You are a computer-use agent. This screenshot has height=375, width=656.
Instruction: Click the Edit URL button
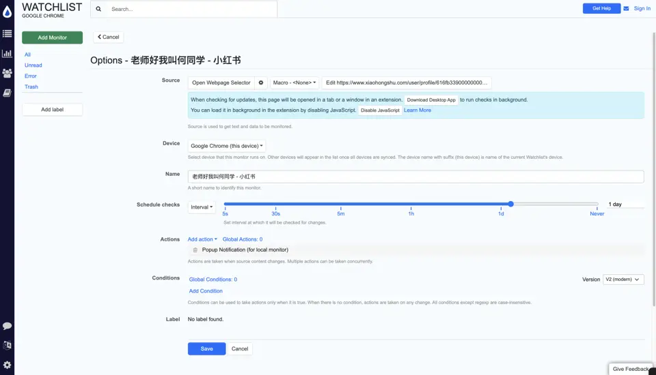point(407,82)
